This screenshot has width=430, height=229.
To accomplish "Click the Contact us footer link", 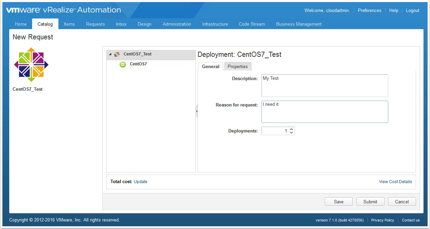I will coord(411,220).
